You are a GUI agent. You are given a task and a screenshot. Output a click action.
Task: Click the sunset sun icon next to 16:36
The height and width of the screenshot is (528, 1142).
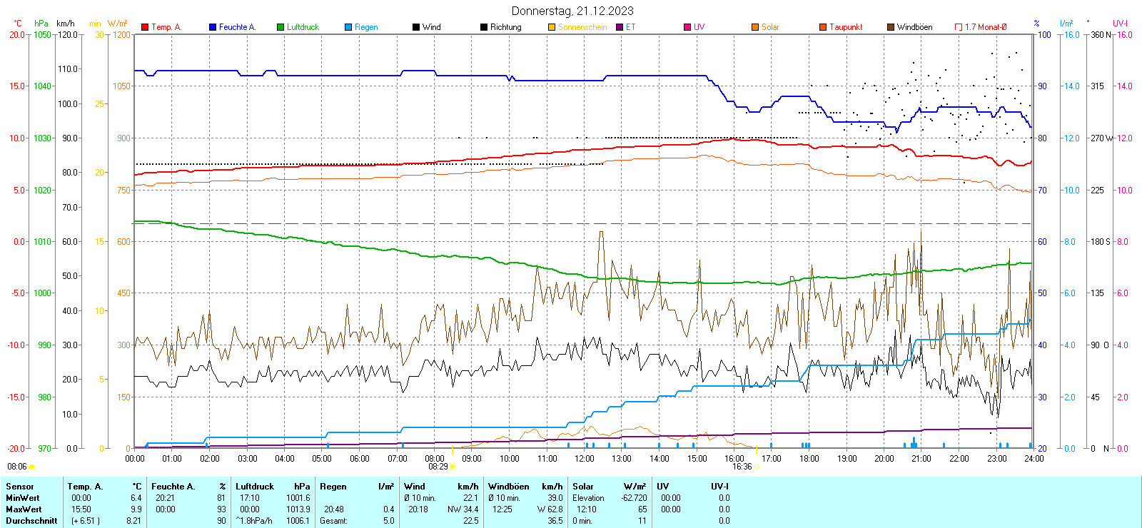(x=757, y=467)
